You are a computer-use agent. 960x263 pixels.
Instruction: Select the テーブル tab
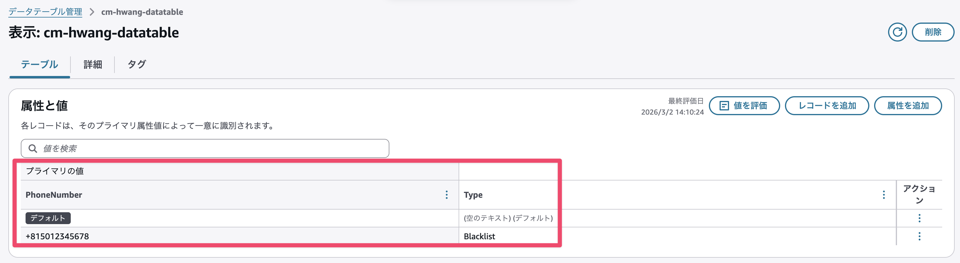coord(40,64)
